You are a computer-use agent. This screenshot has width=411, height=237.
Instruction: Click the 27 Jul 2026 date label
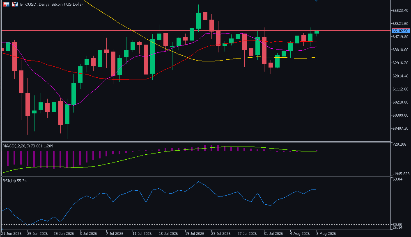(x=247, y=233)
